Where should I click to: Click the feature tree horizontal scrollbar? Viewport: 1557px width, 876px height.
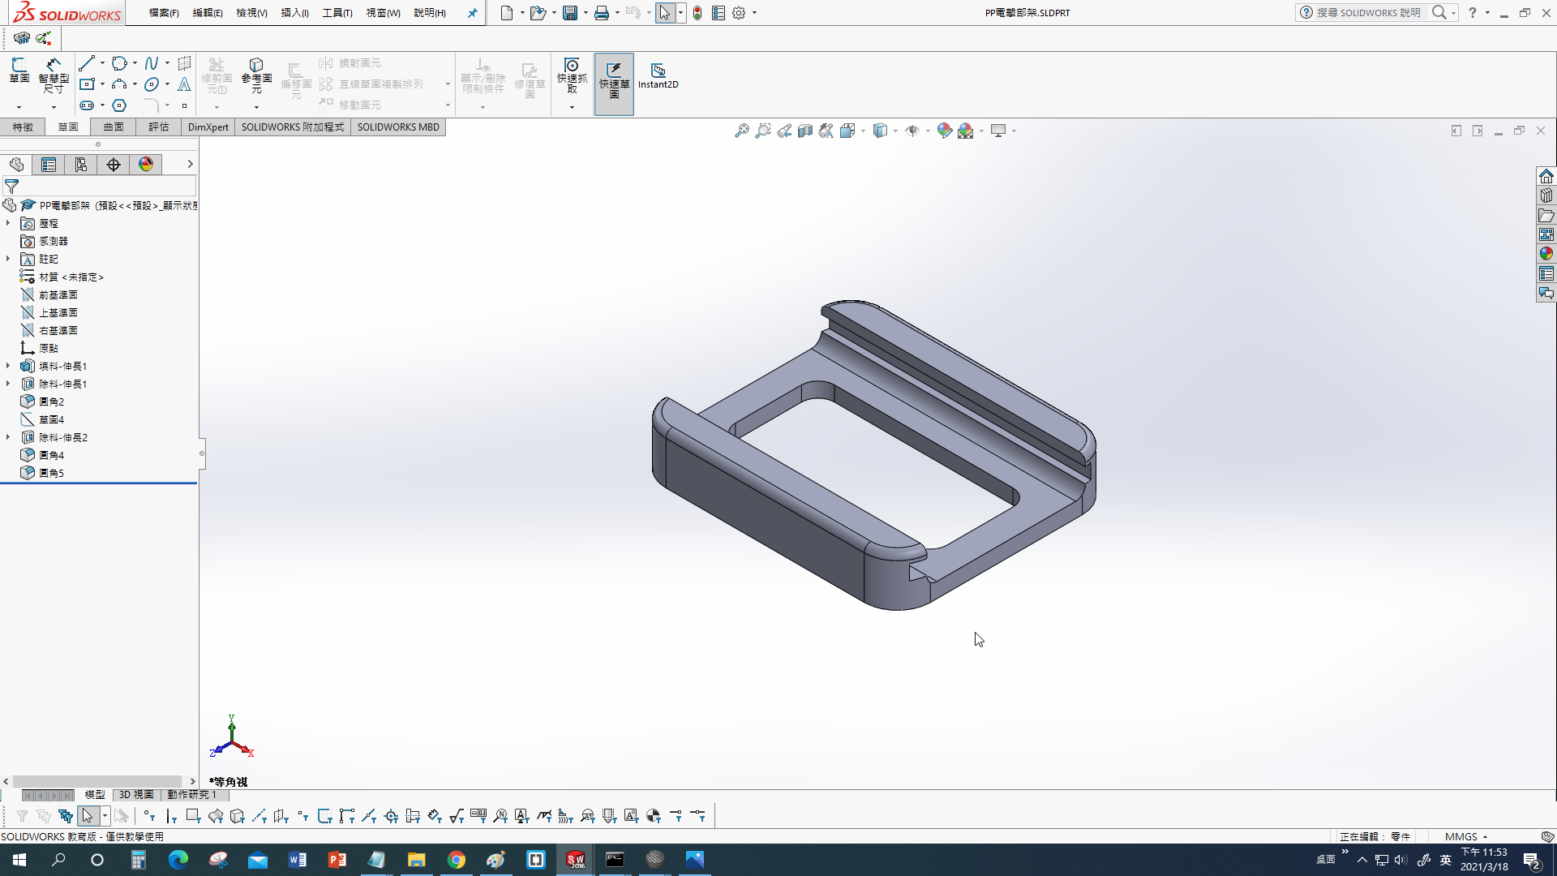[x=98, y=782]
